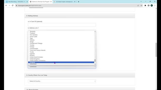Select United States Of America option

click(61, 60)
